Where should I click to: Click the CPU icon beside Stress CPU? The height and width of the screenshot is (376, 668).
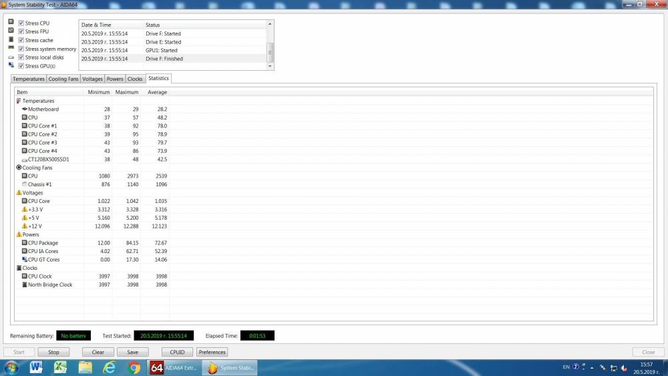[11, 22]
